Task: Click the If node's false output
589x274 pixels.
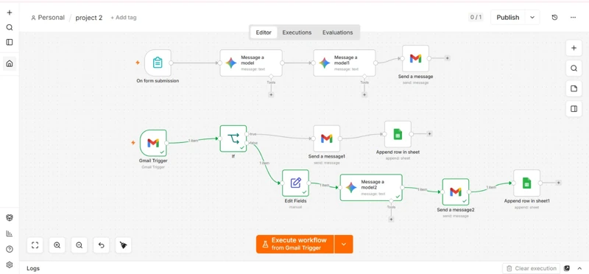Action: pyautogui.click(x=247, y=143)
